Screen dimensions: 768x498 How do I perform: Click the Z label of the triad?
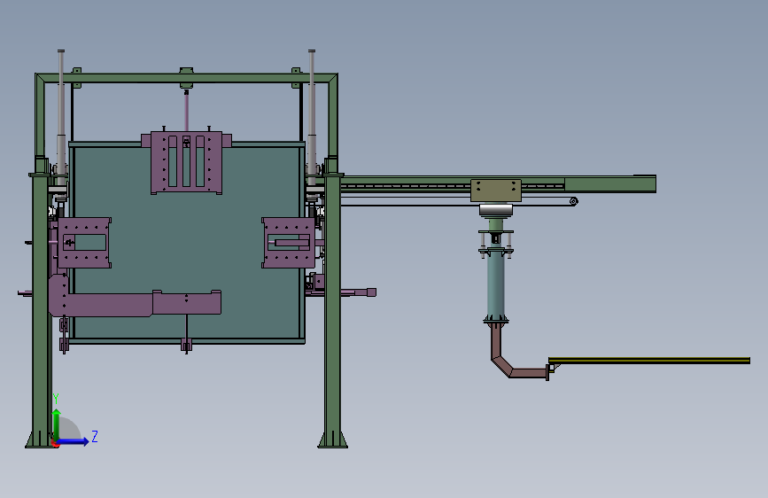point(95,436)
